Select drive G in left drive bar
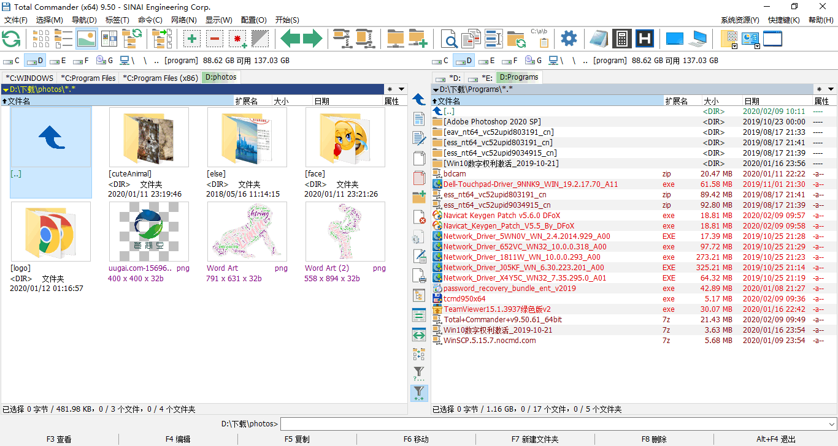 [x=105, y=61]
